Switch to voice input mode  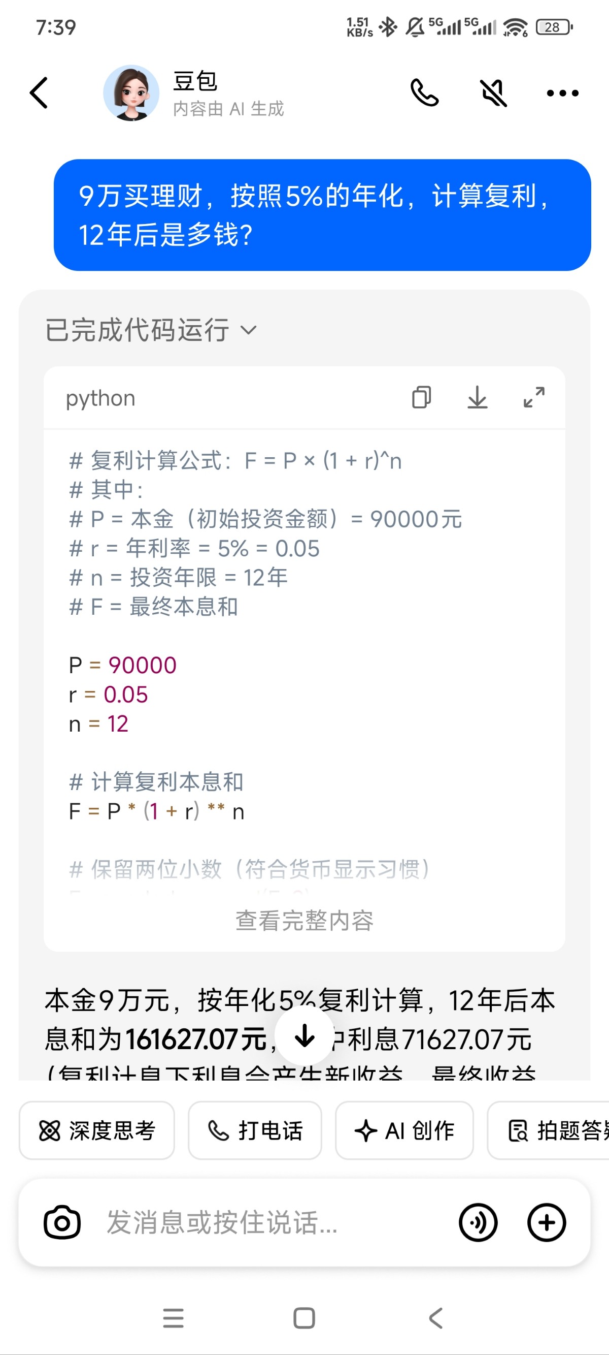(478, 1222)
